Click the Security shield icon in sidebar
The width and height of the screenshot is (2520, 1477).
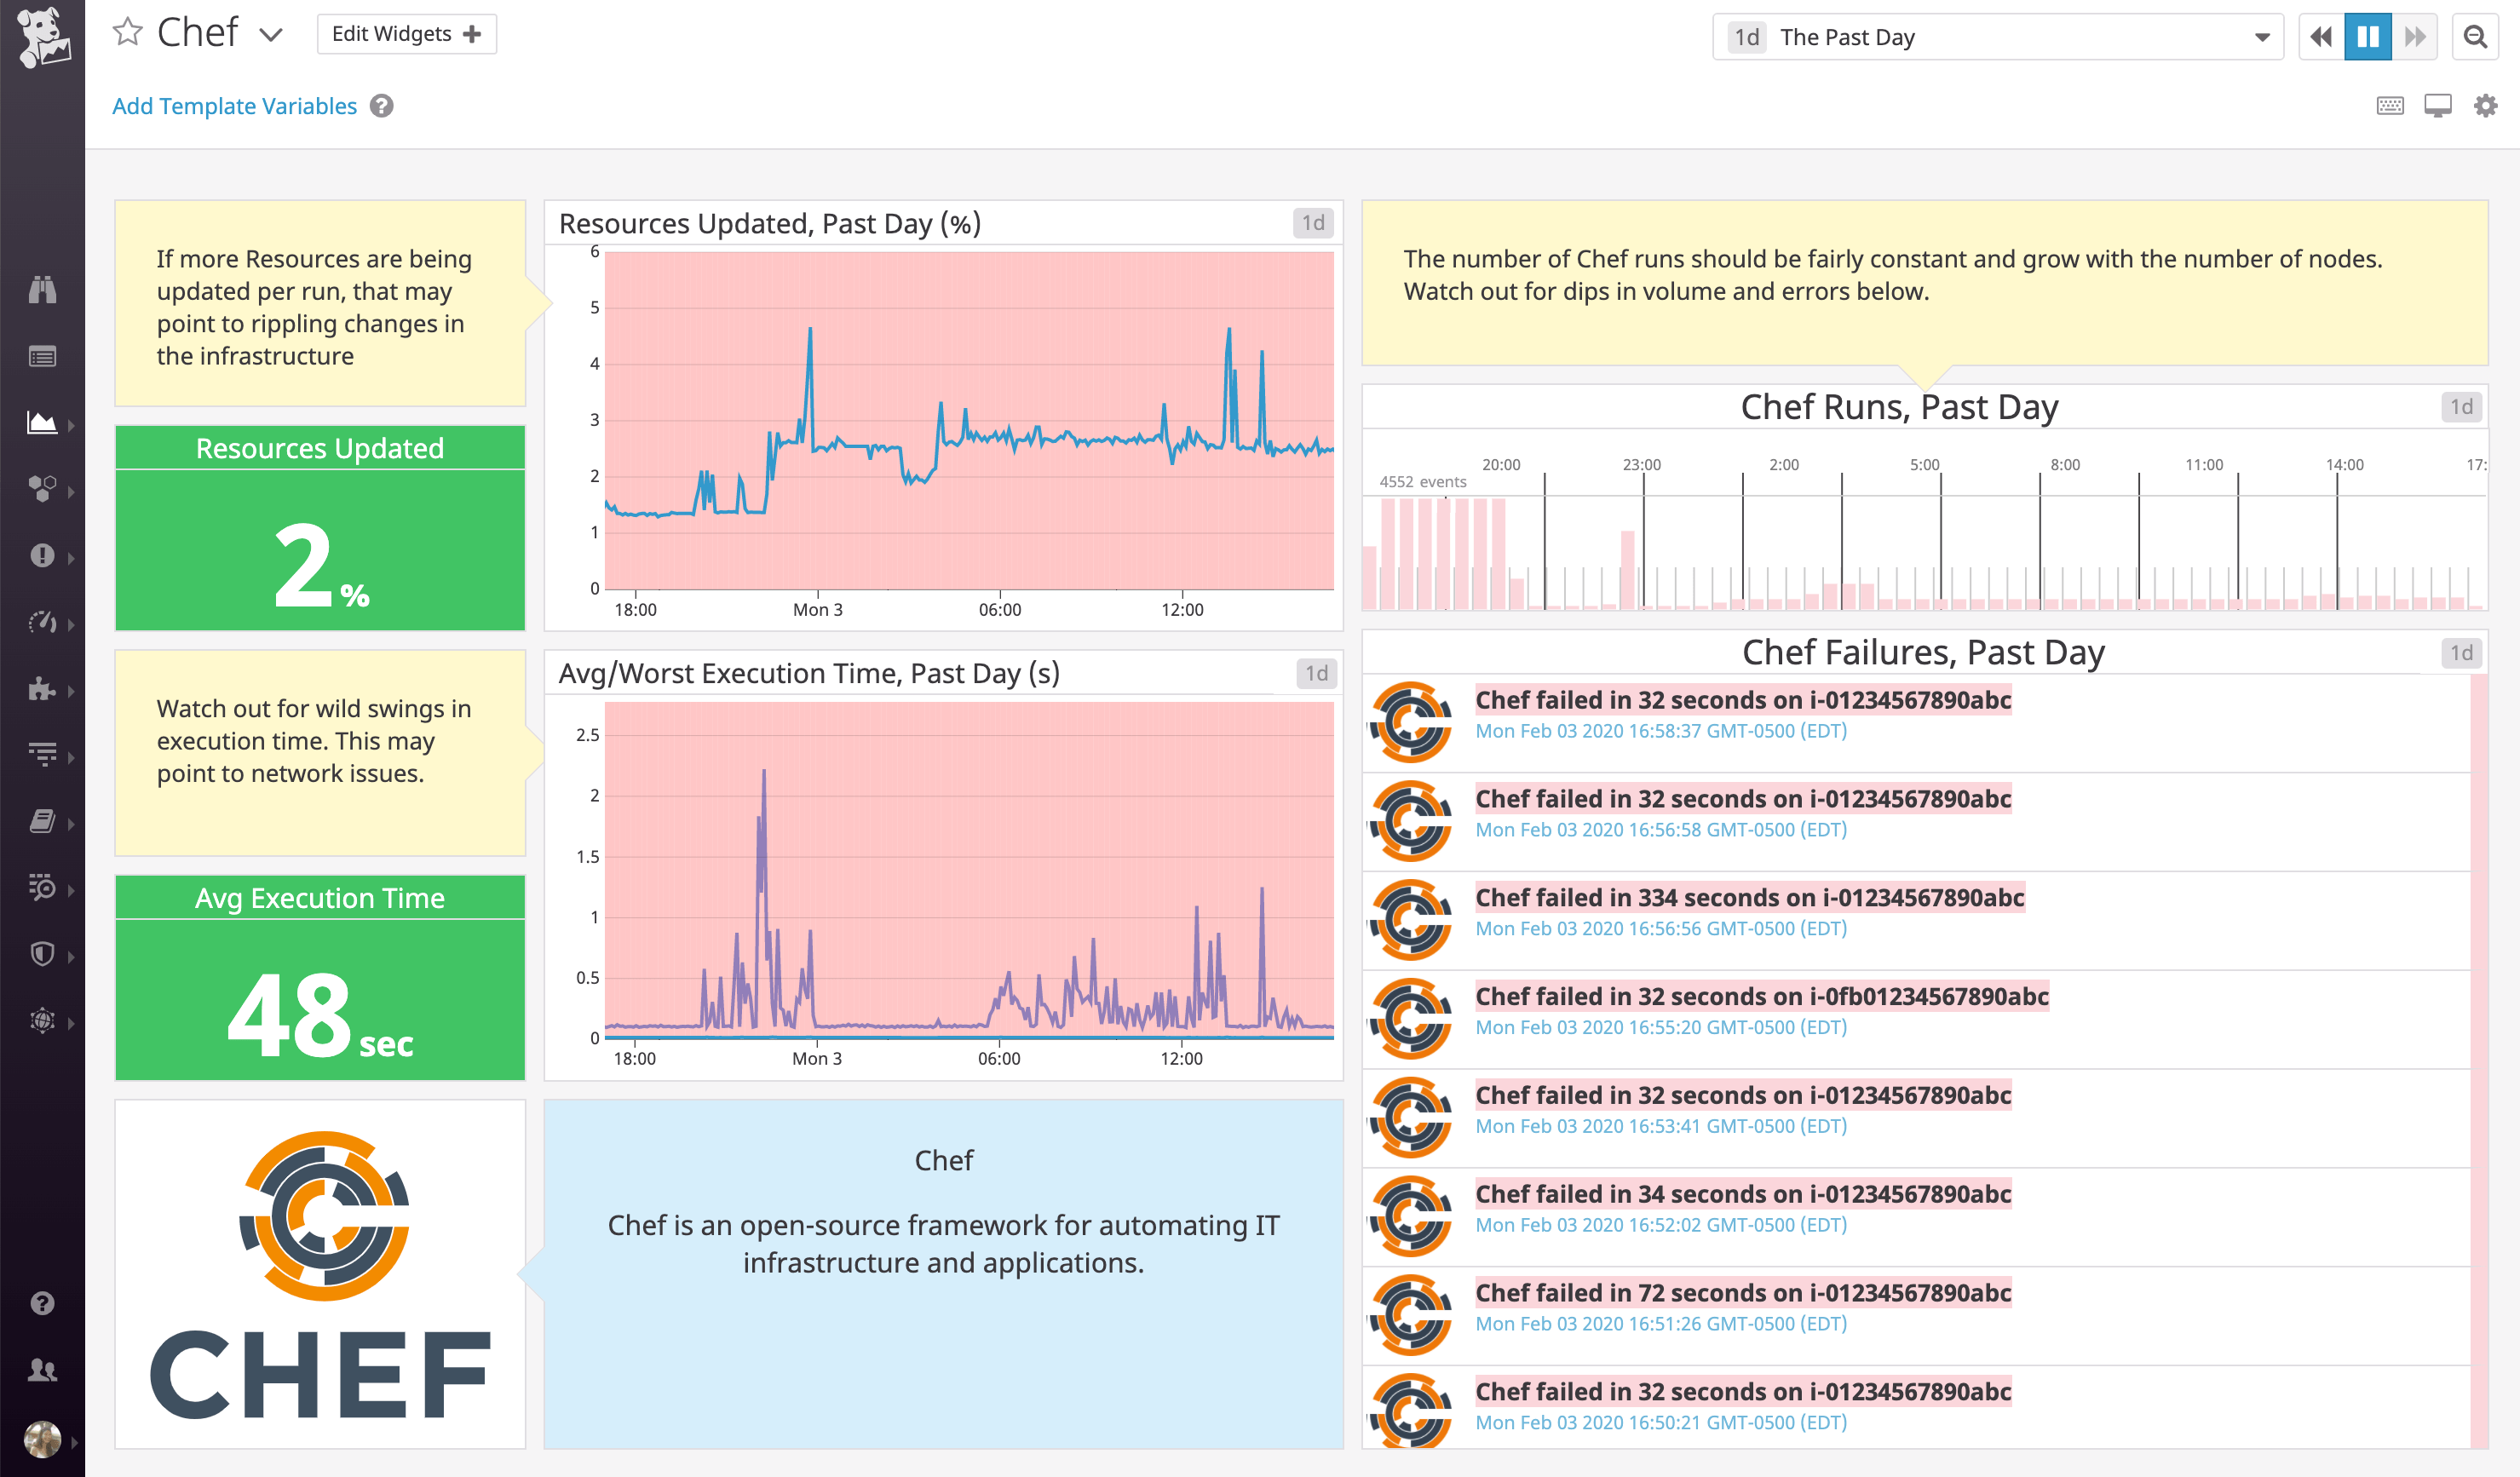click(x=42, y=954)
